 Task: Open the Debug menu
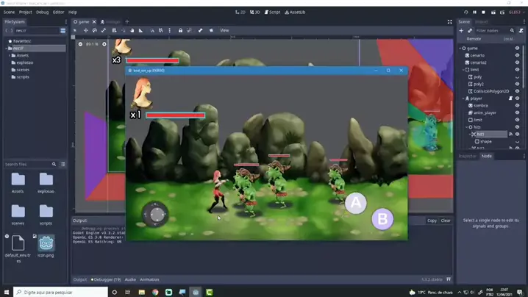pyautogui.click(x=42, y=12)
